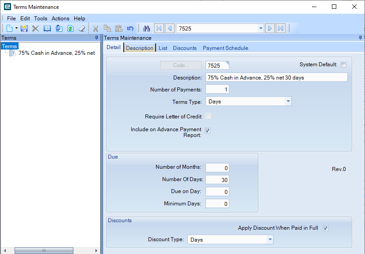Click the Refresh icon with green arrows
This screenshot has height=254, width=365.
point(70,28)
